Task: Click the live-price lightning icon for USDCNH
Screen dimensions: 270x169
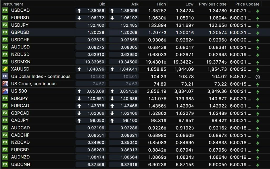Action: pos(258,165)
